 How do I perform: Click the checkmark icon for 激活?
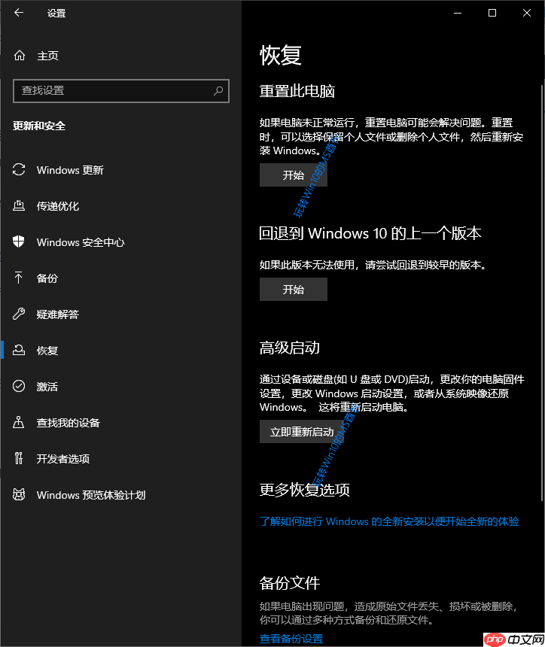(x=19, y=386)
